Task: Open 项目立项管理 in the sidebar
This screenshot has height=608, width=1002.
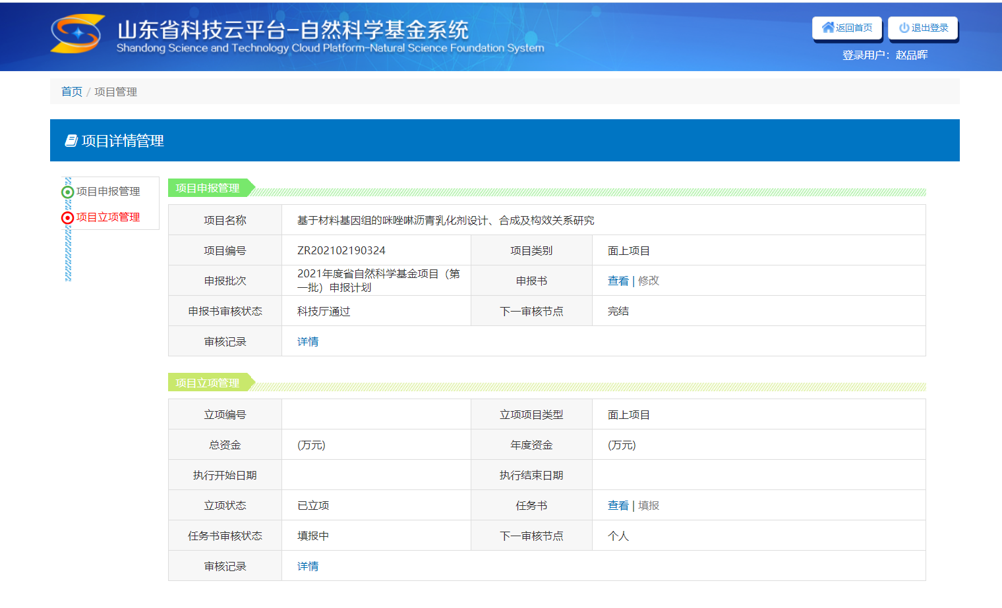Action: 108,217
